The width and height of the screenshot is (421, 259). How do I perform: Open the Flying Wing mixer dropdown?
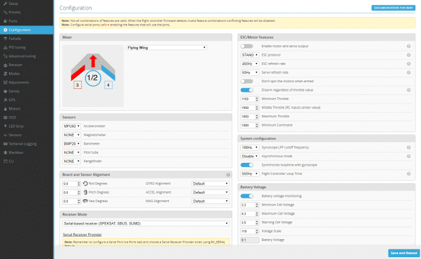[166, 47]
